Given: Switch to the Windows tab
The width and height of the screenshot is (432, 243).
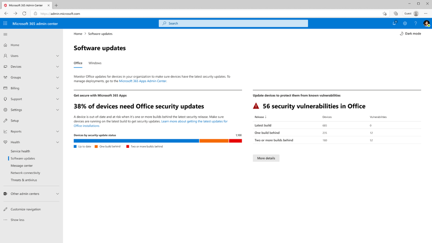Looking at the screenshot, I should [95, 63].
